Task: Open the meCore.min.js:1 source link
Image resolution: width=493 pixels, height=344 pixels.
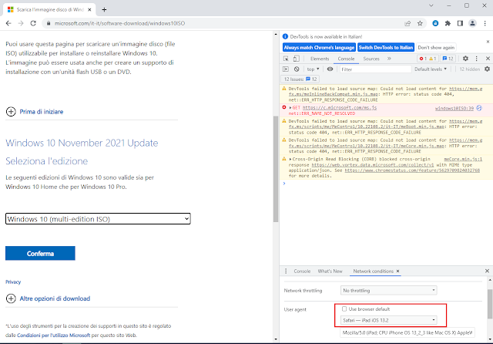Action: (x=463, y=159)
